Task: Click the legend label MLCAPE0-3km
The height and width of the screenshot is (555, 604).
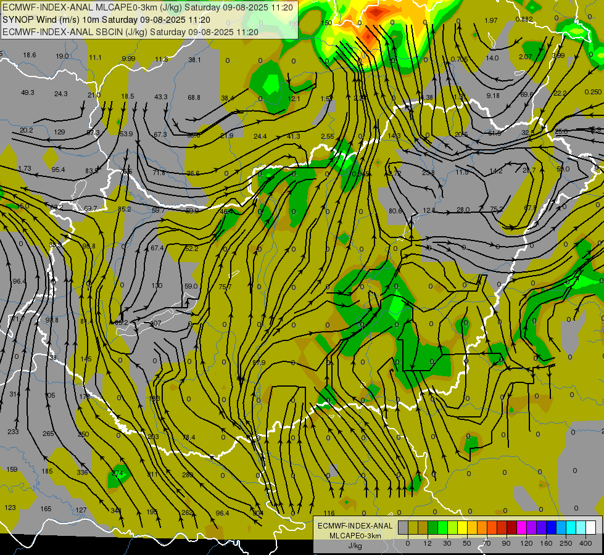Action: (x=355, y=536)
